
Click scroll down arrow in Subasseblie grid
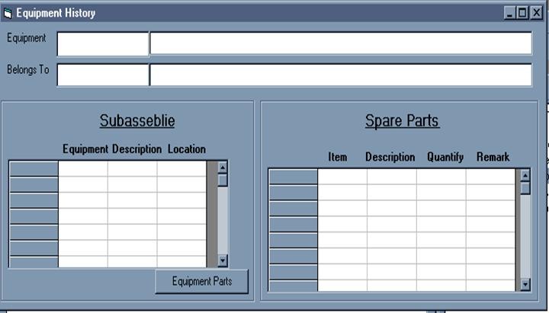click(223, 260)
